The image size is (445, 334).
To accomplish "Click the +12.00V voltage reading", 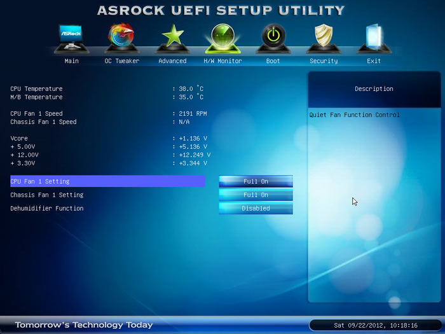I will click(193, 155).
